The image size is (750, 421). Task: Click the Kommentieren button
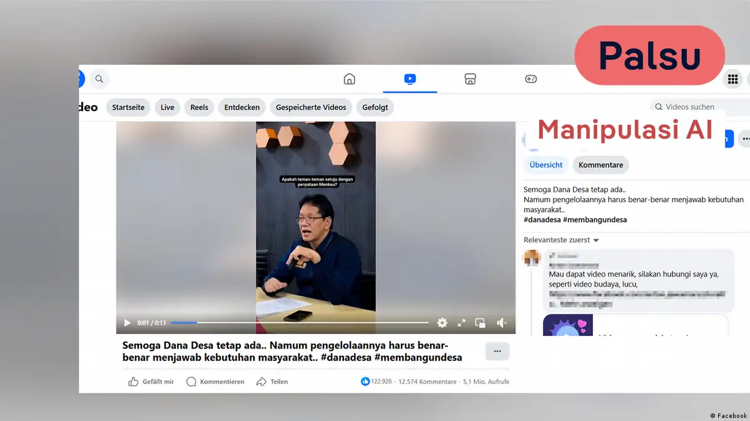(x=215, y=382)
